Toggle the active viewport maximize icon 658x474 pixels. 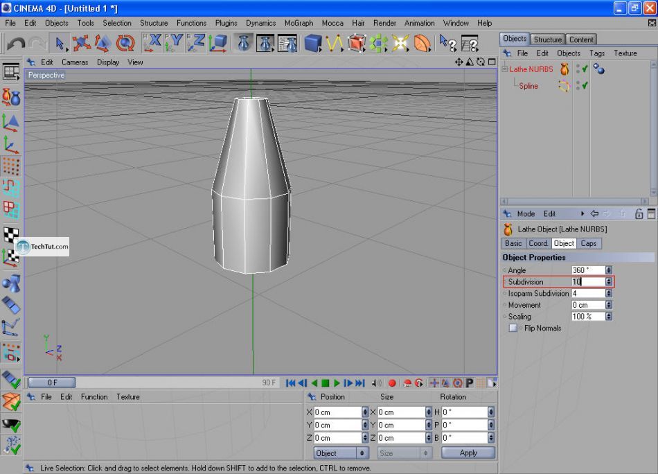click(492, 62)
